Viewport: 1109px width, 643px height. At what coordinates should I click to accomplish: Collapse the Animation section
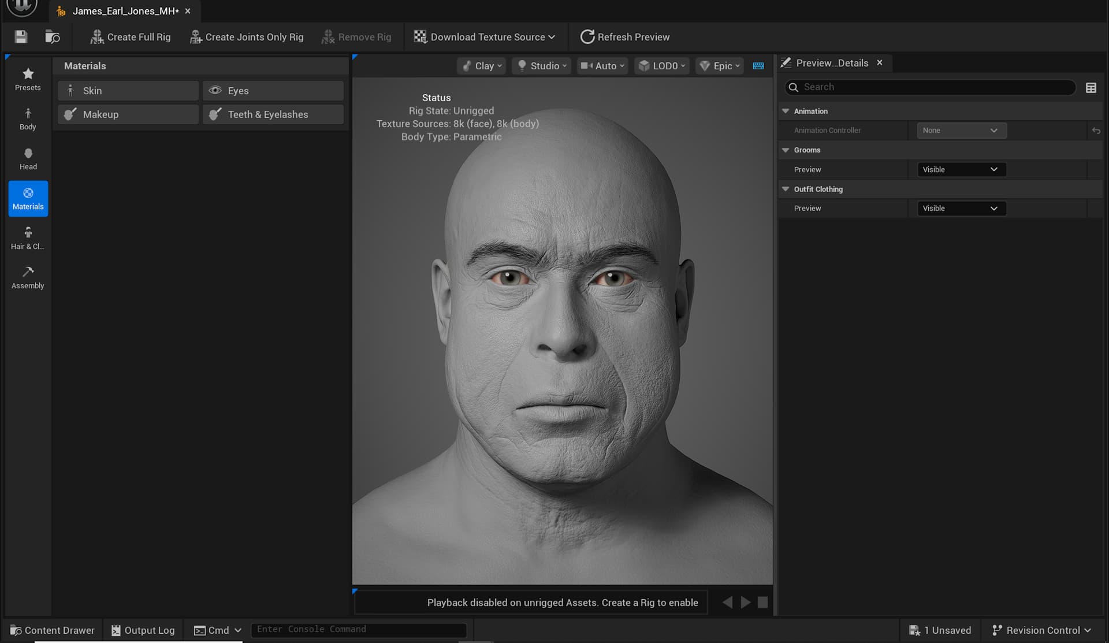(786, 111)
